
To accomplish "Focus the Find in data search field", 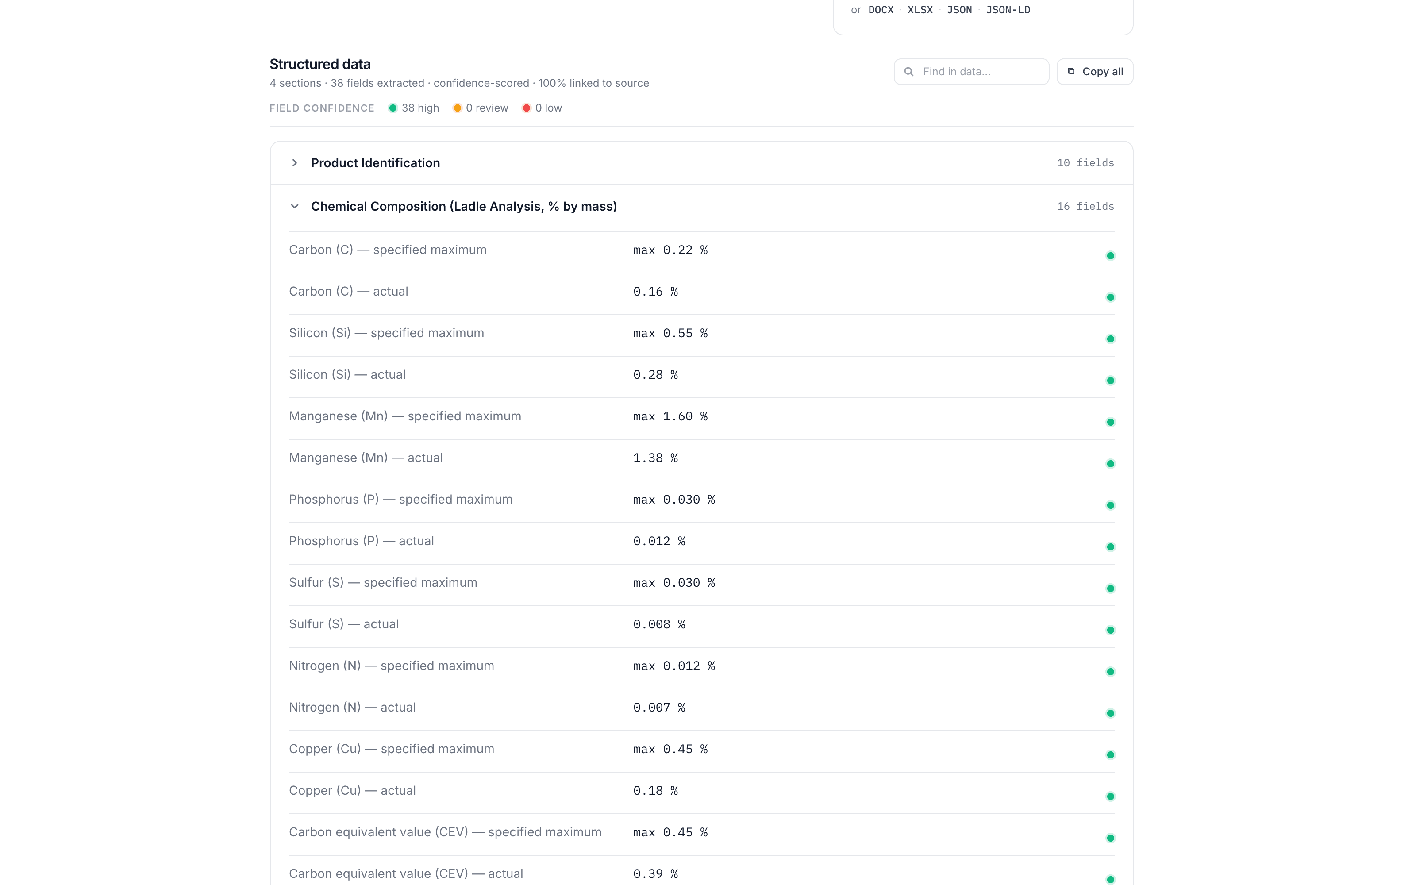I will click(971, 71).
